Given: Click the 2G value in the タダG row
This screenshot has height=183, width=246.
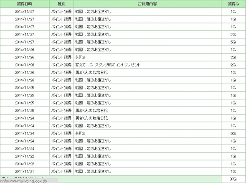Looking at the screenshot, I should 233,57.
